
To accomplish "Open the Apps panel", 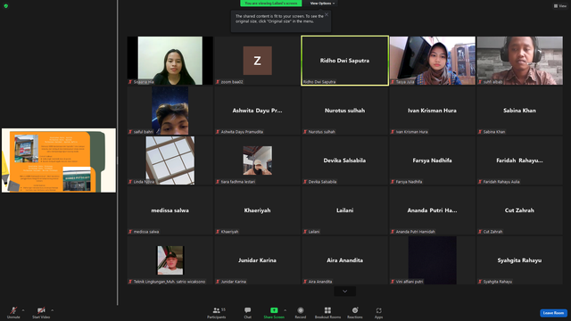I will [x=378, y=312].
